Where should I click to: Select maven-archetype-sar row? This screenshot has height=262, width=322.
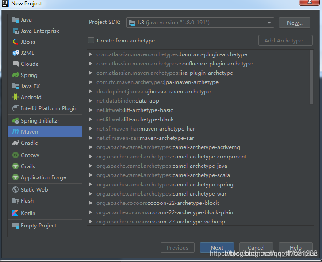click(198, 138)
